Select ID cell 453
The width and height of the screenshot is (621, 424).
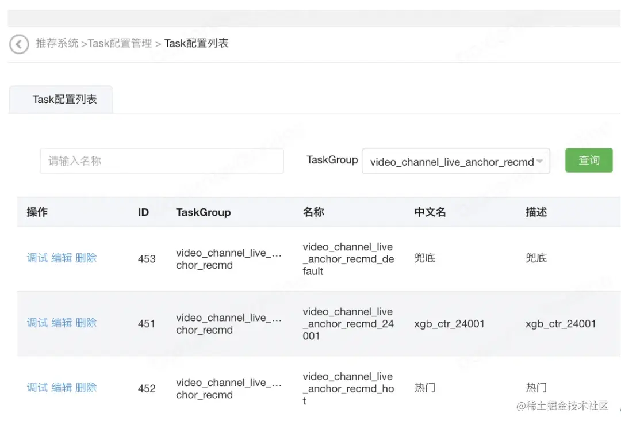pos(147,259)
